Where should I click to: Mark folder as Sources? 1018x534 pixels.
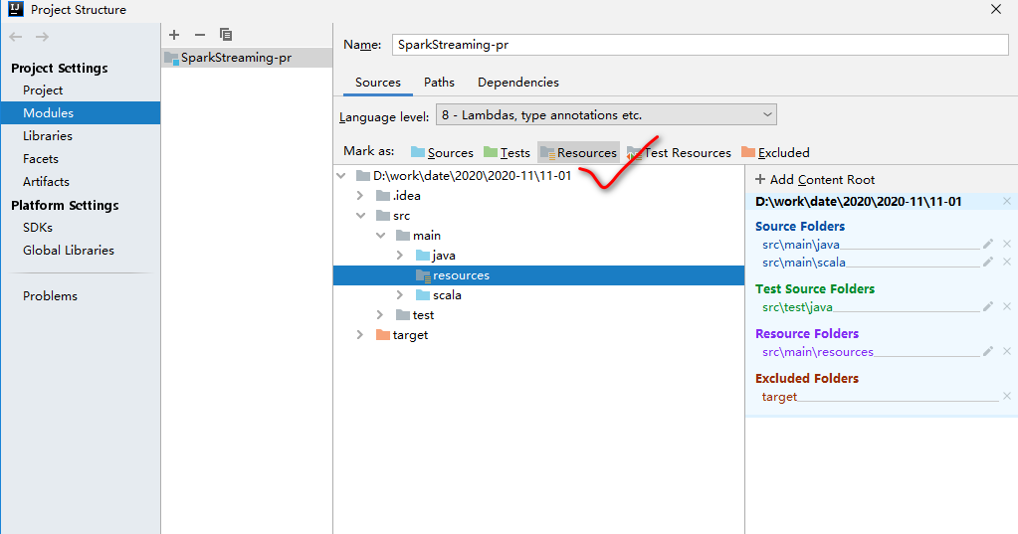pos(442,152)
